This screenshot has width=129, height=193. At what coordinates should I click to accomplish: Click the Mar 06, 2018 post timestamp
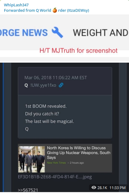coord(56,78)
